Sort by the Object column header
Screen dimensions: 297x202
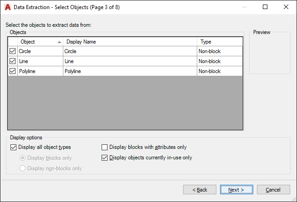(x=40, y=42)
